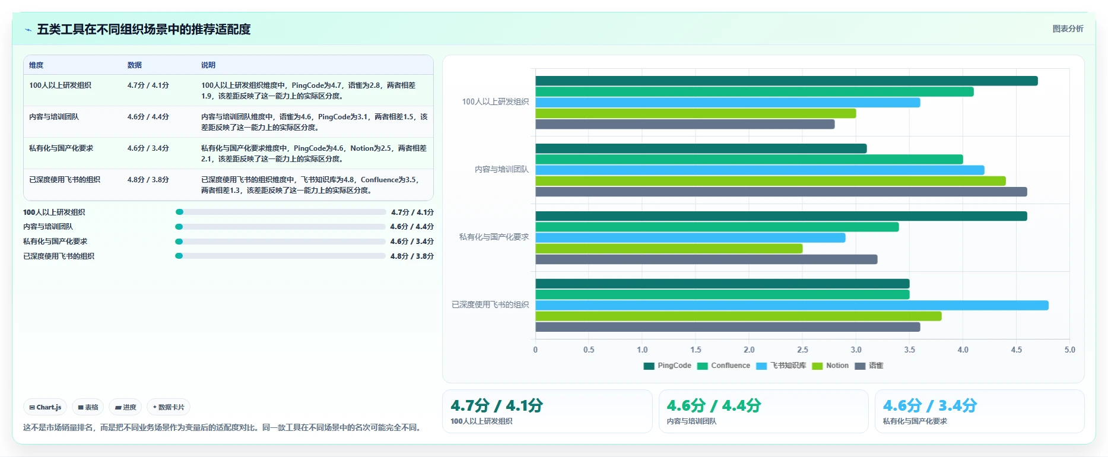
Task: Click the 语雀 bar for 已深度使用飞书的组织
Action: point(728,327)
